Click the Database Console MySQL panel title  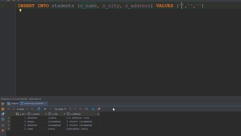pos(21,99)
